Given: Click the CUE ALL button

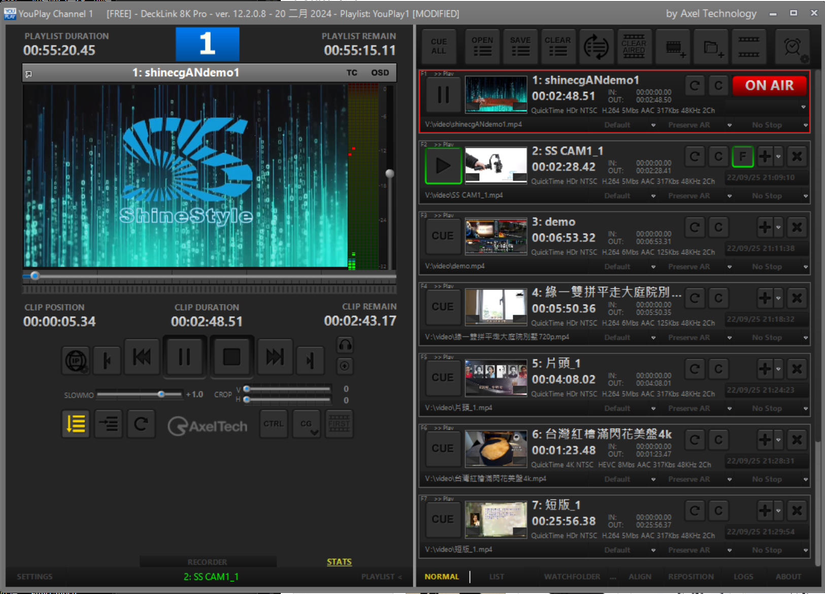Looking at the screenshot, I should 439,46.
